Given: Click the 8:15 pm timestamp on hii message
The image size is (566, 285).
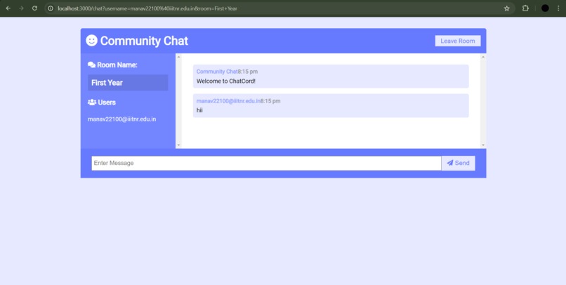Looking at the screenshot, I should pyautogui.click(x=270, y=101).
